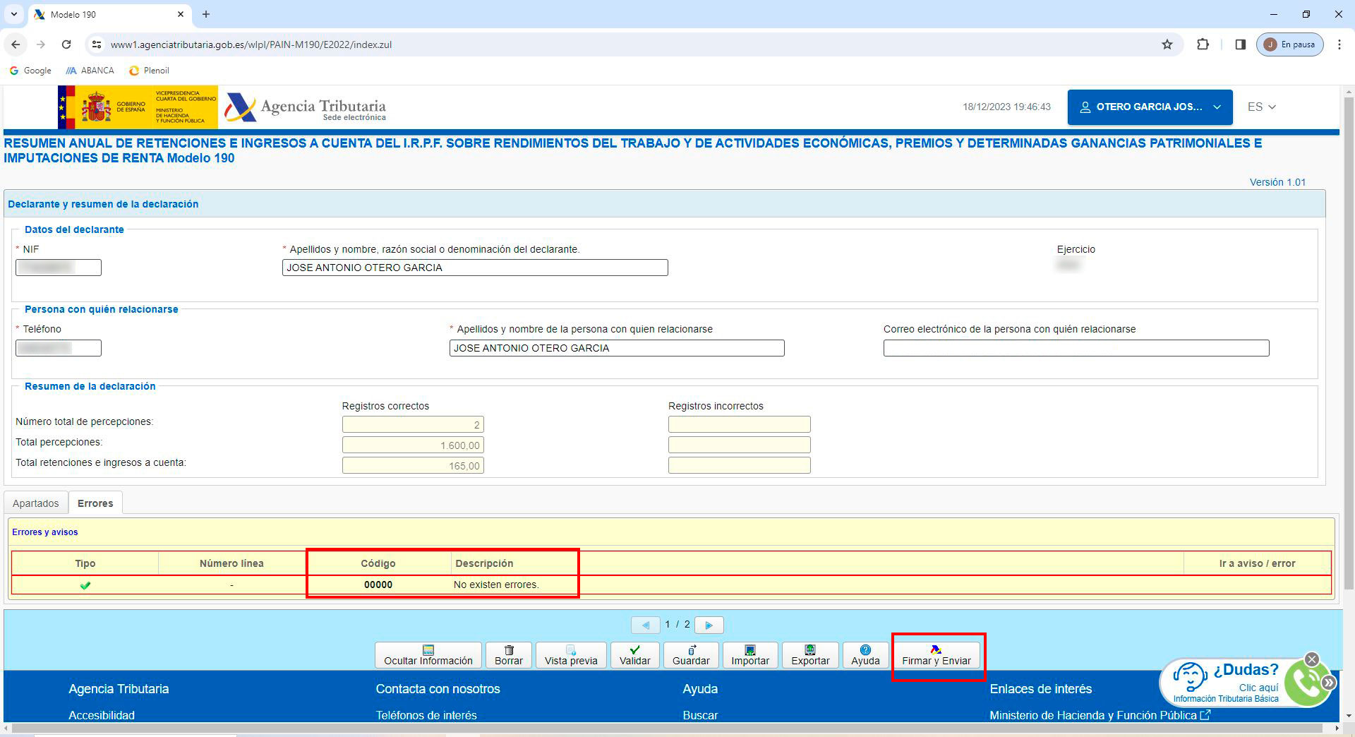
Task: Click the horizontal page scrollbar
Action: coord(667,728)
